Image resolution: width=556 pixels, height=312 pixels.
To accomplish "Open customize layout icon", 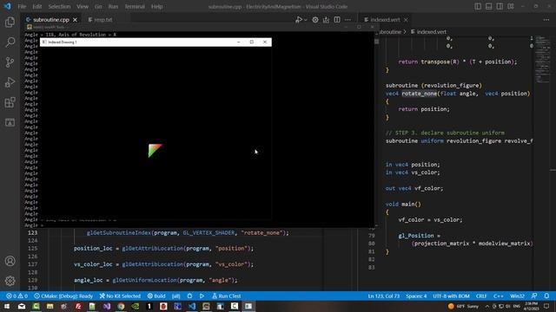I will point(511,6).
